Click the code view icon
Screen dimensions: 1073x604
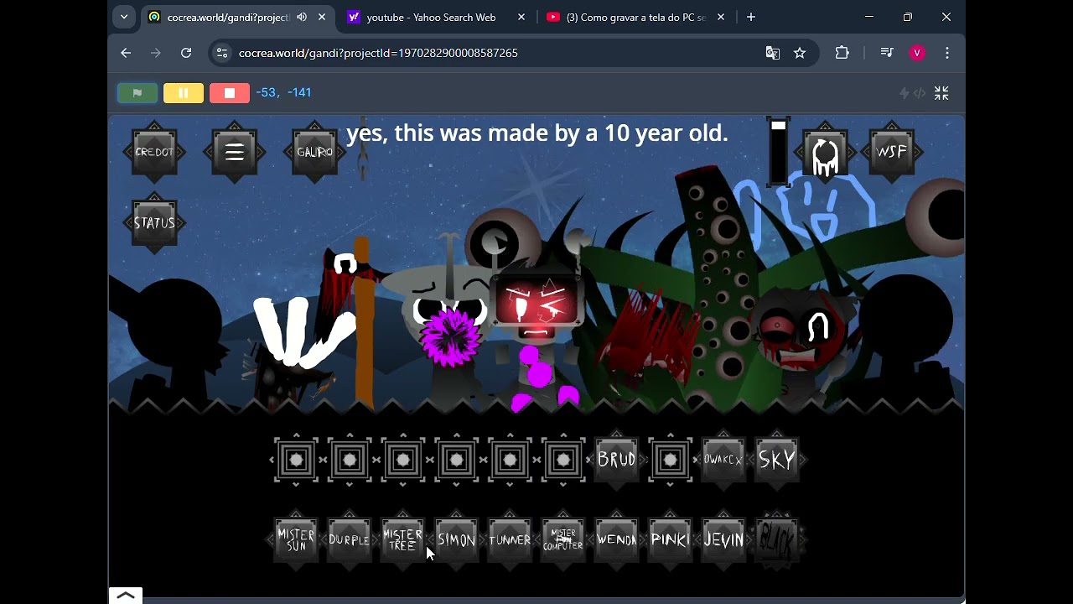tap(920, 93)
